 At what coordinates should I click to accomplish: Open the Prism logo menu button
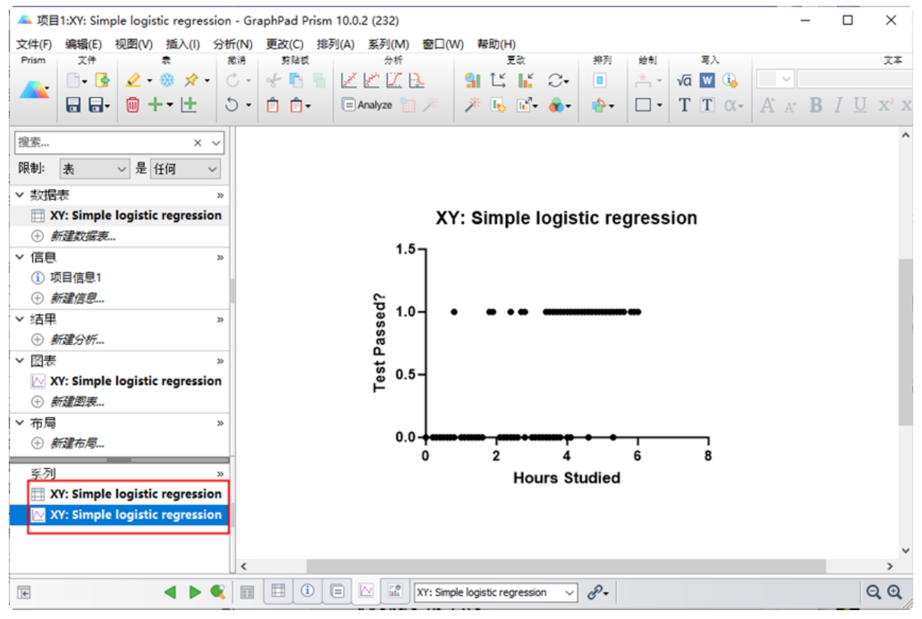tap(34, 91)
